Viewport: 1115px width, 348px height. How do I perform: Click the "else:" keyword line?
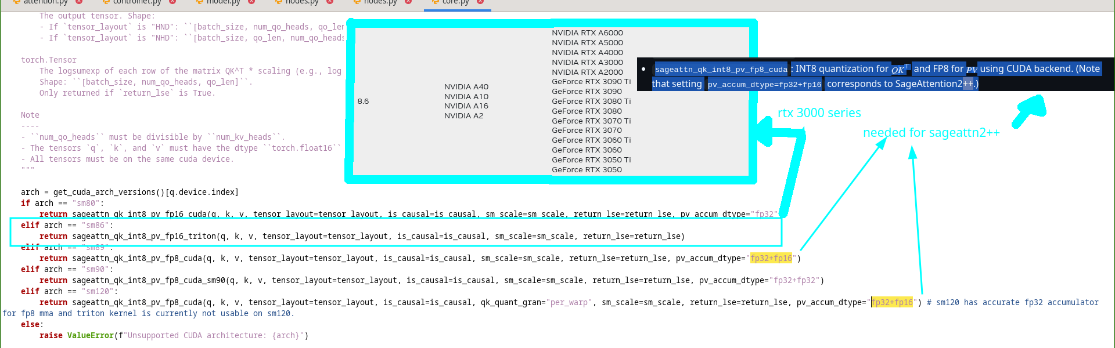(33, 325)
